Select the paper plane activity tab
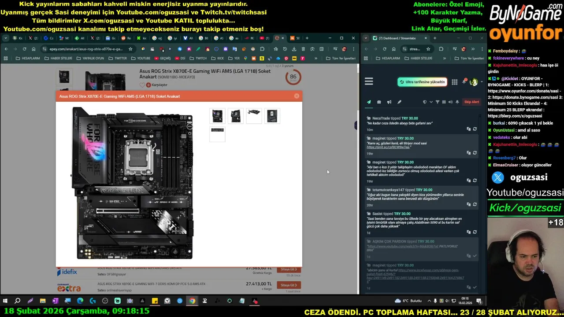The height and width of the screenshot is (317, 564). coord(369,102)
